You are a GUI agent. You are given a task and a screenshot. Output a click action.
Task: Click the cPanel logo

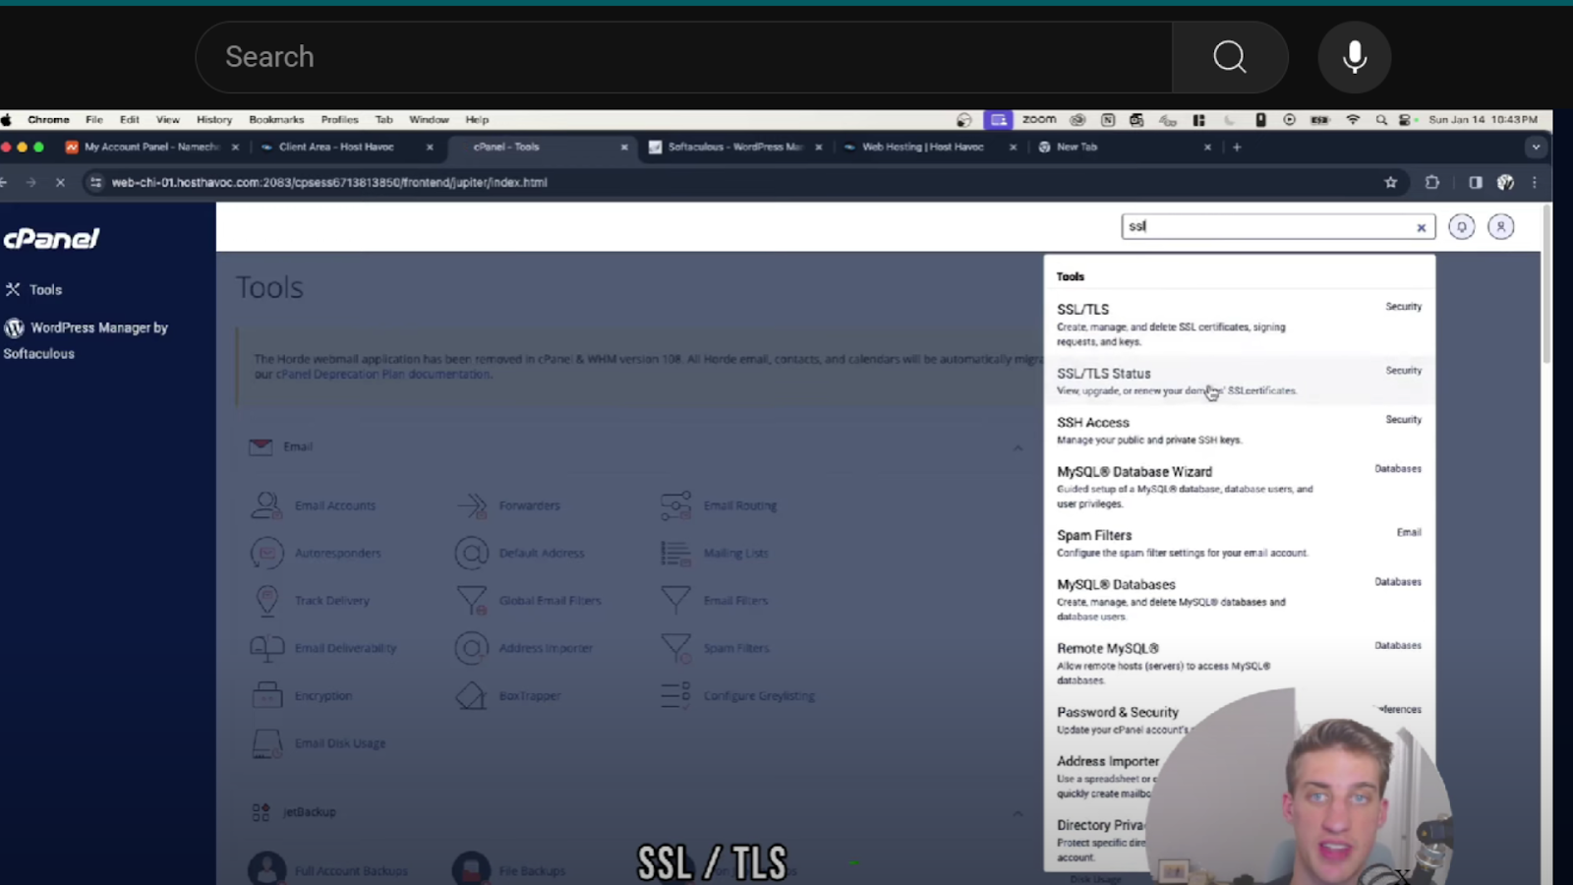[51, 239]
